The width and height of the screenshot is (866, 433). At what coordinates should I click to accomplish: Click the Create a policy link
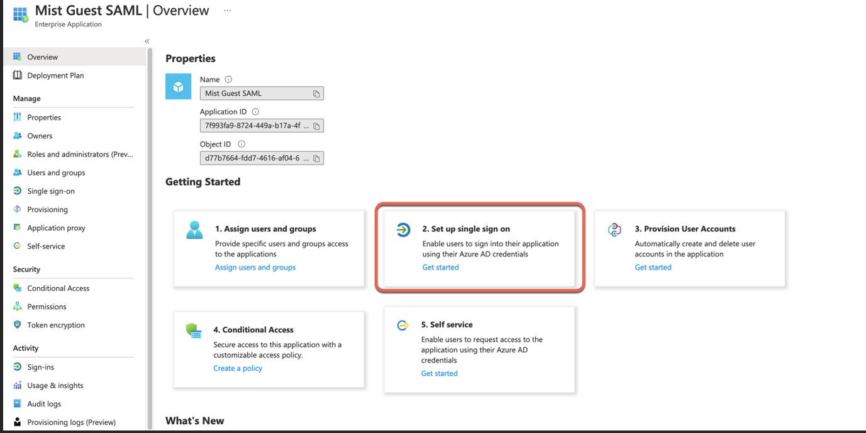(238, 368)
